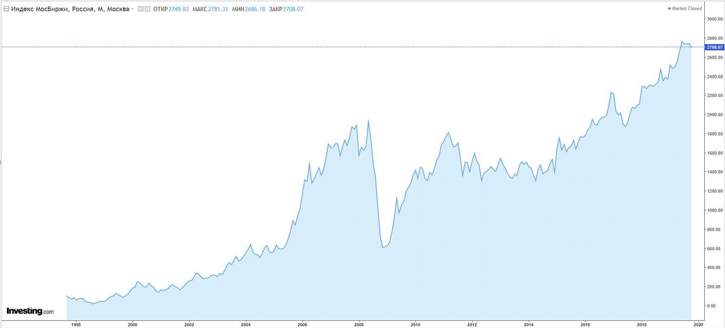
Task: Click the Market Closed status indicator
Action: [685, 9]
